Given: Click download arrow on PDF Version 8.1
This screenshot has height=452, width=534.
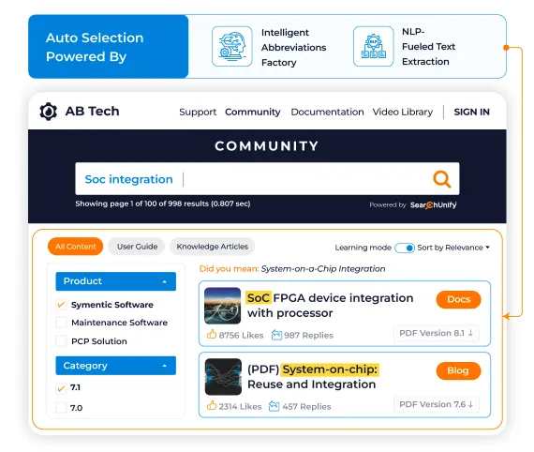Looking at the screenshot, I should tap(470, 333).
